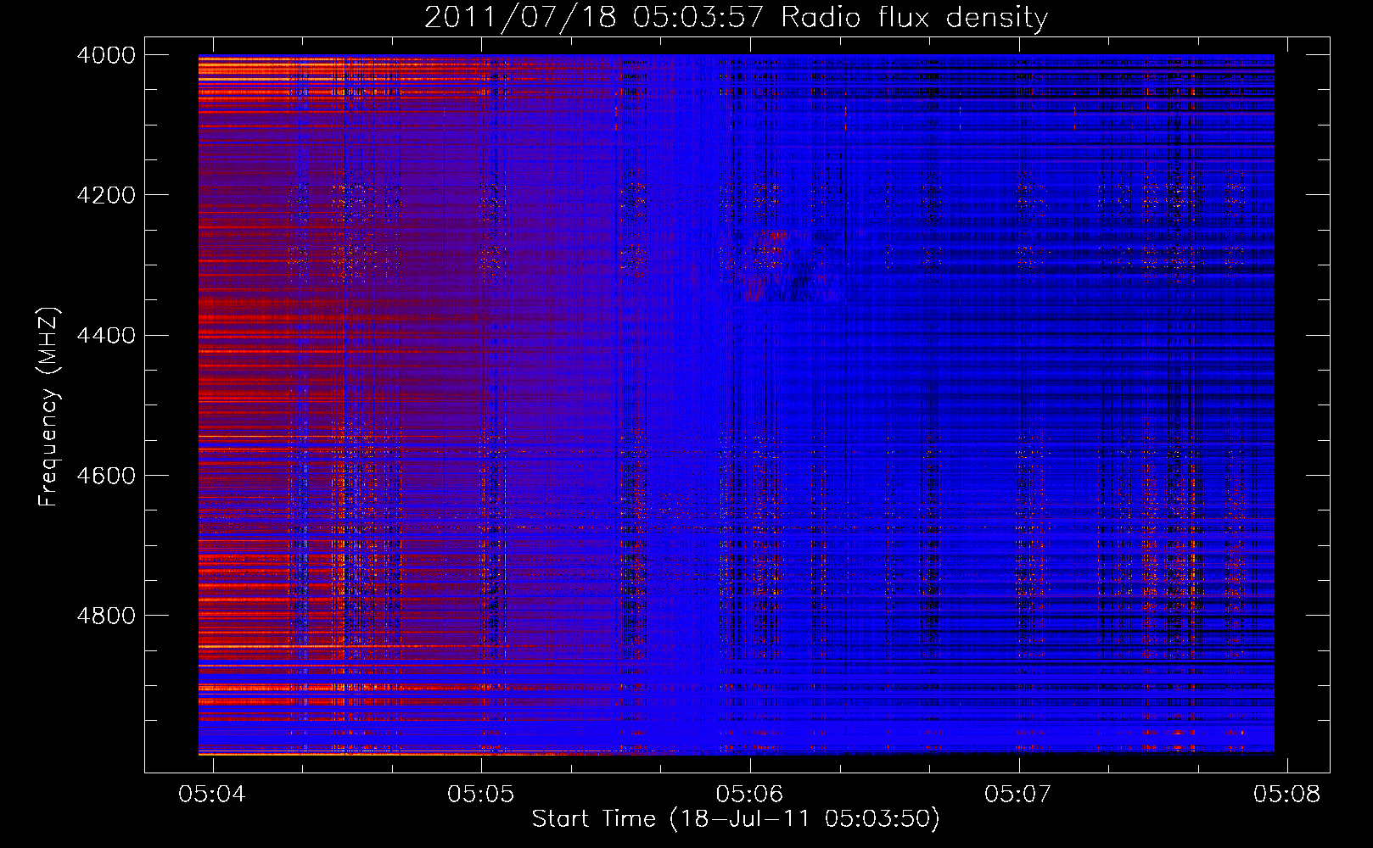Click the 4200 frequency tick label
Image resolution: width=1373 pixels, height=848 pixels.
(x=106, y=195)
